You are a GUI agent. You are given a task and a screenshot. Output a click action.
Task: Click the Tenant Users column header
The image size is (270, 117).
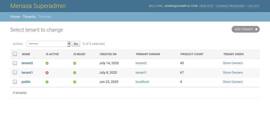[233, 54]
